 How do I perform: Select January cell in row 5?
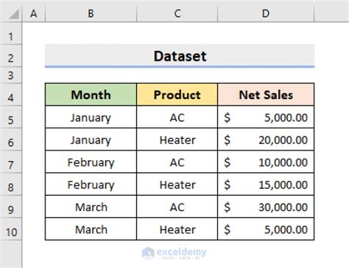point(91,117)
